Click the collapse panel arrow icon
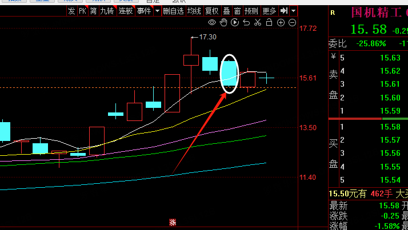The height and width of the screenshot is (230, 408). (283, 11)
